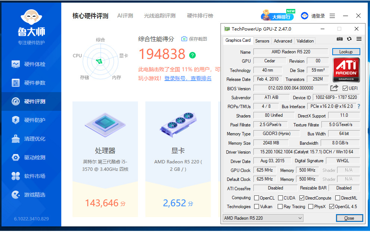This screenshot has width=370, height=232.
Task: Switch to GPU-Z Validation tab
Action: pyautogui.click(x=305, y=41)
